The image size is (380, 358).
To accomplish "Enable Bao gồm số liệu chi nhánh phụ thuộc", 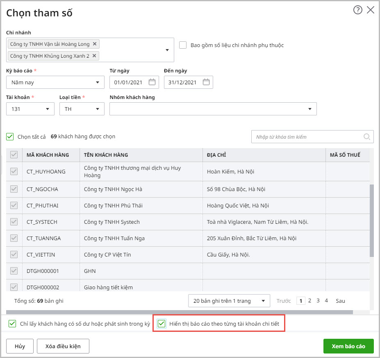I will 183,45.
